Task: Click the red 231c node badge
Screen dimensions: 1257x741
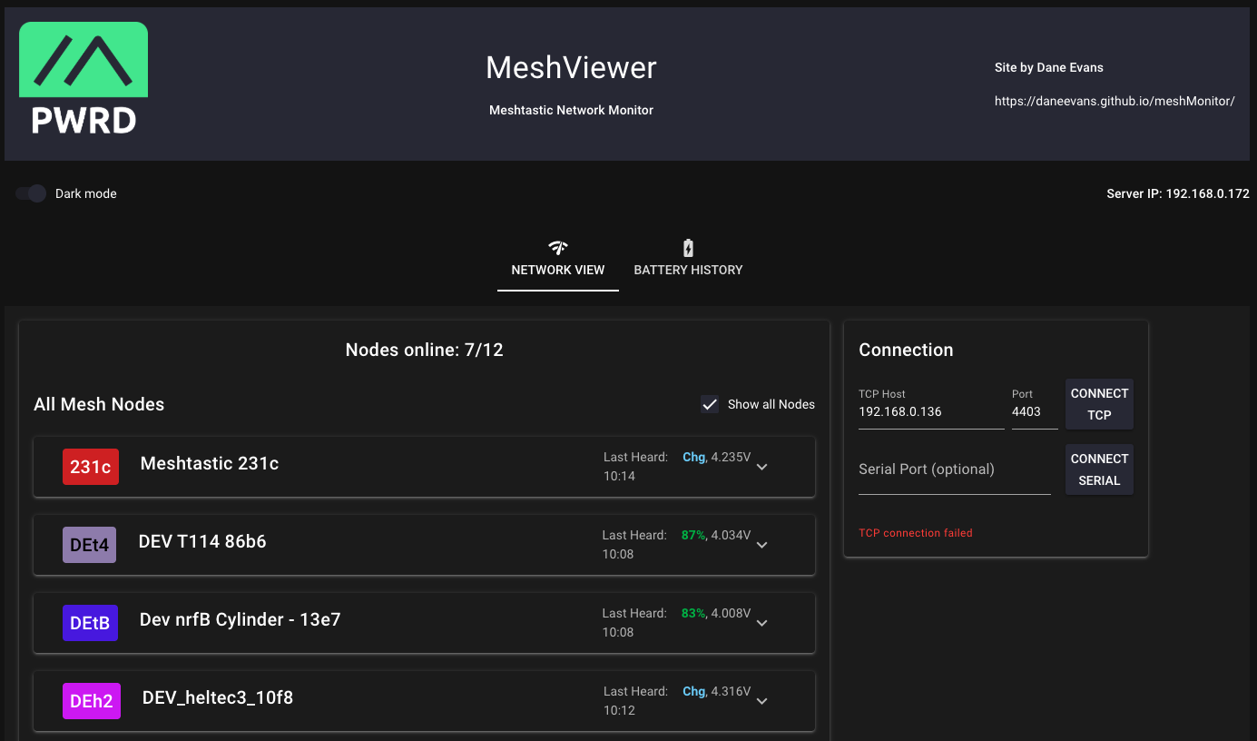Action: click(x=91, y=467)
